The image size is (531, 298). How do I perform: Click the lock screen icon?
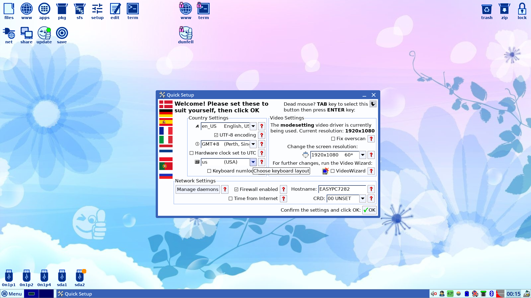click(522, 11)
